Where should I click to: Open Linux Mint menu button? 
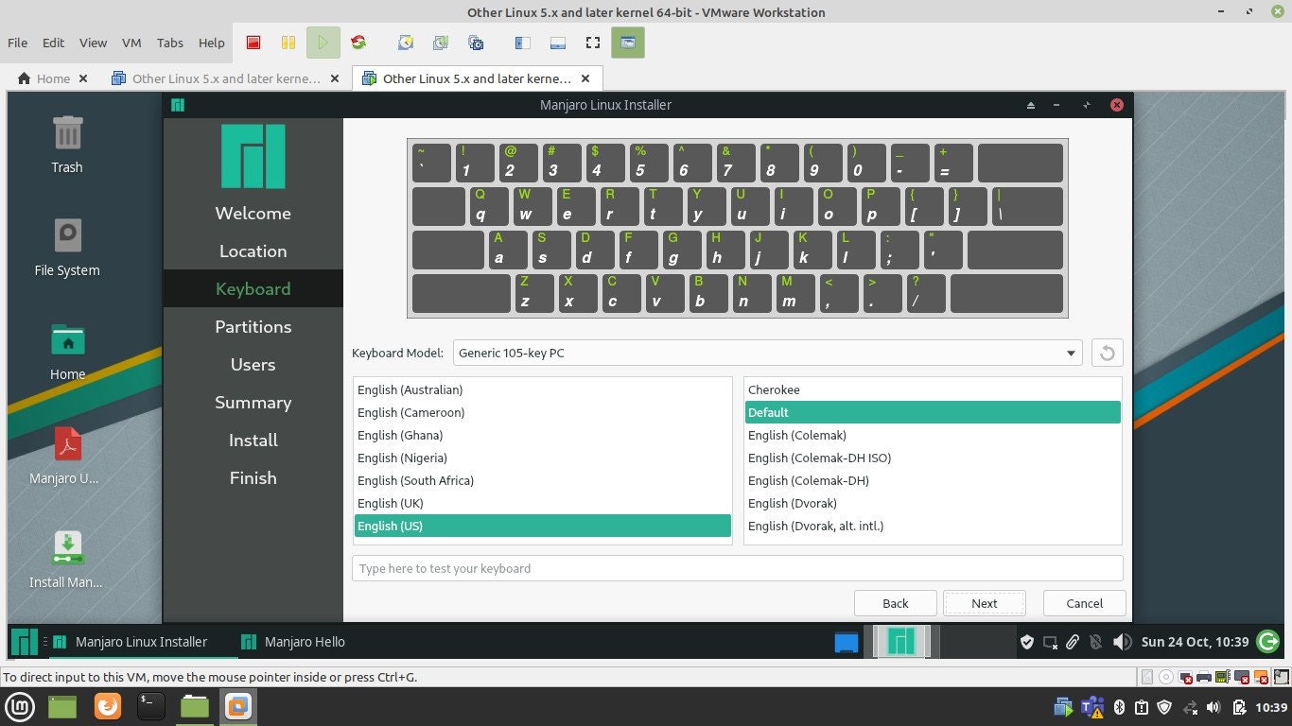pyautogui.click(x=21, y=706)
